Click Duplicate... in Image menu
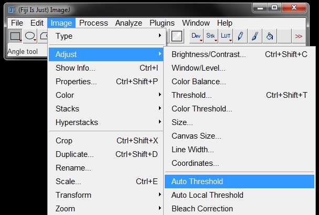 pos(75,154)
